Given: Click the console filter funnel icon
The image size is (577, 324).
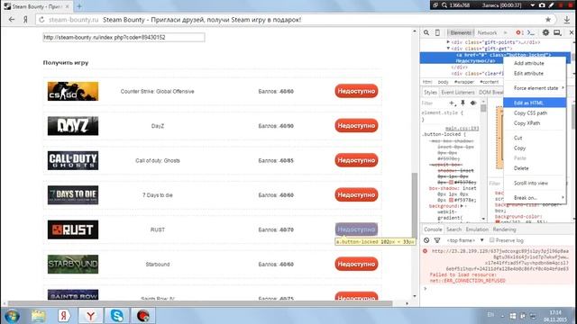Looking at the screenshot, I should coord(437,240).
